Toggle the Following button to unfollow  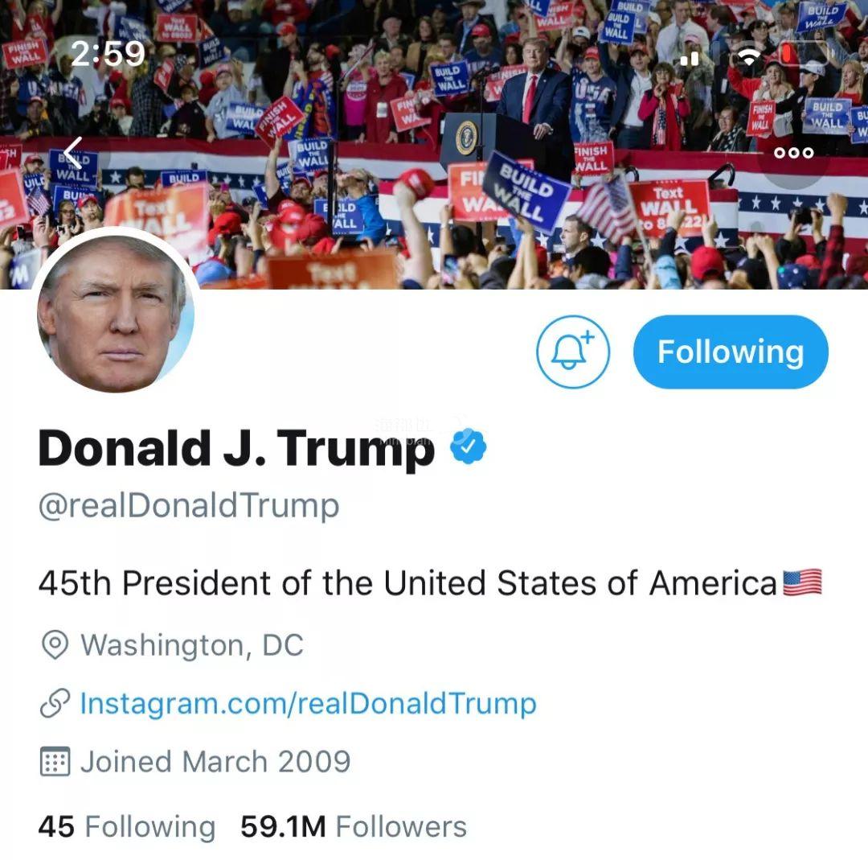731,352
